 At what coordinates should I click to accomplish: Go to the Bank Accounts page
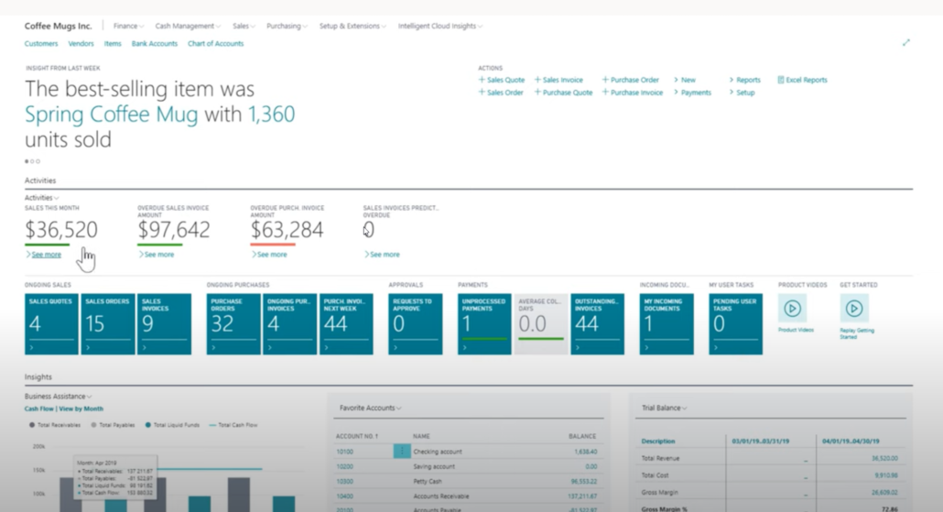155,43
